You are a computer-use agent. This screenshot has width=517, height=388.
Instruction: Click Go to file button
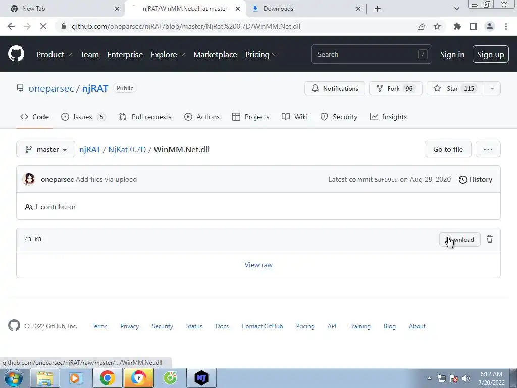[448, 149]
